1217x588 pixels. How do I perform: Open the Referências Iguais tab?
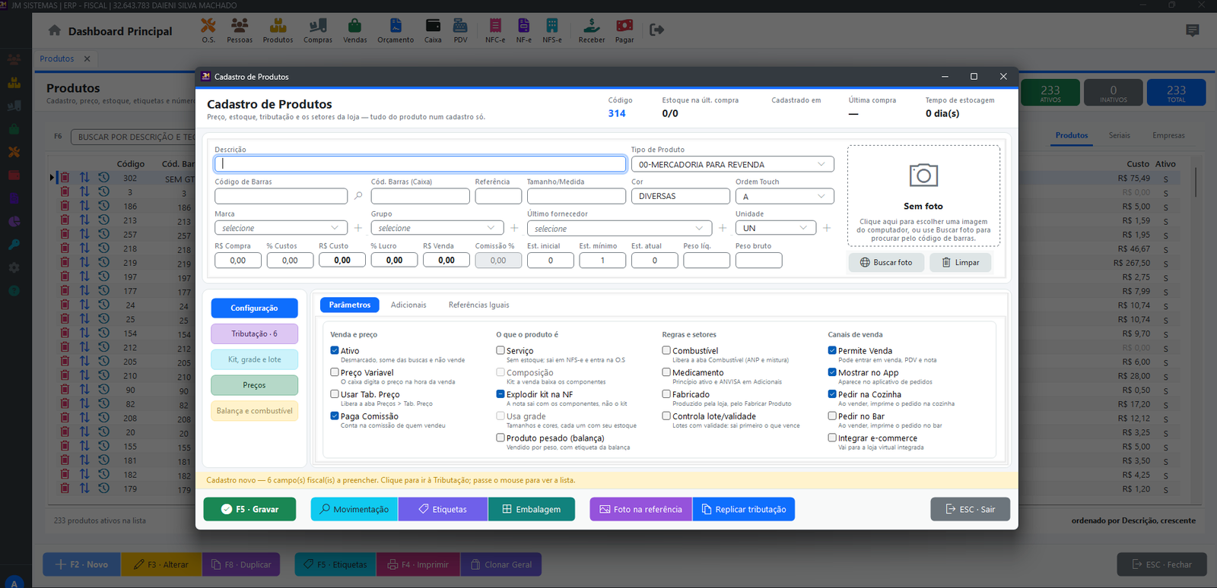479,305
